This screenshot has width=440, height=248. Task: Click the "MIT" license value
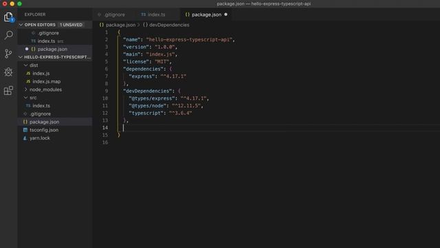coord(162,61)
